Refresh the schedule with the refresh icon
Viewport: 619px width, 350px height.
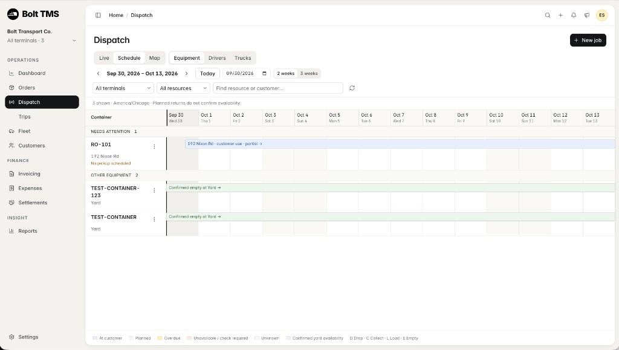coord(352,88)
